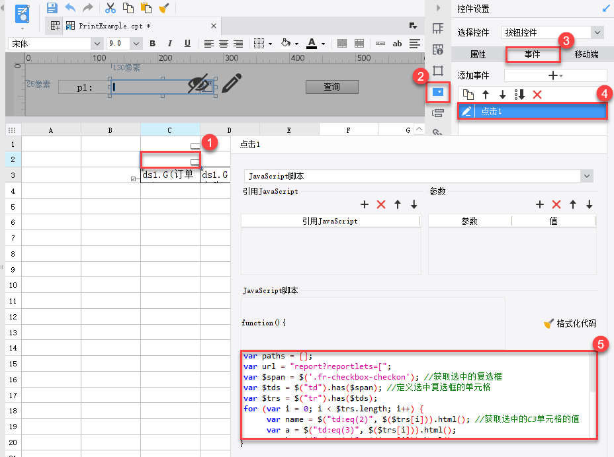614x457 pixels.
Task: Align text to the right
Action: click(238, 44)
